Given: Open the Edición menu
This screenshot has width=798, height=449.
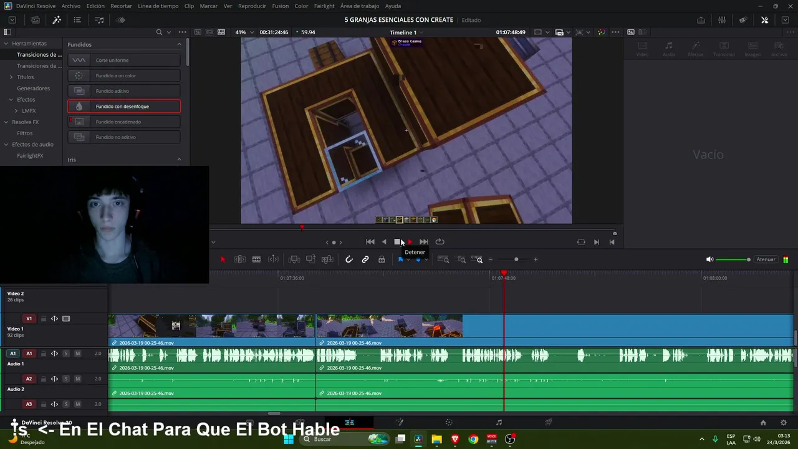Looking at the screenshot, I should pyautogui.click(x=95, y=6).
